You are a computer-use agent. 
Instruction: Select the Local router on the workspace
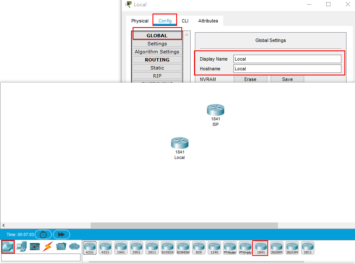180,143
